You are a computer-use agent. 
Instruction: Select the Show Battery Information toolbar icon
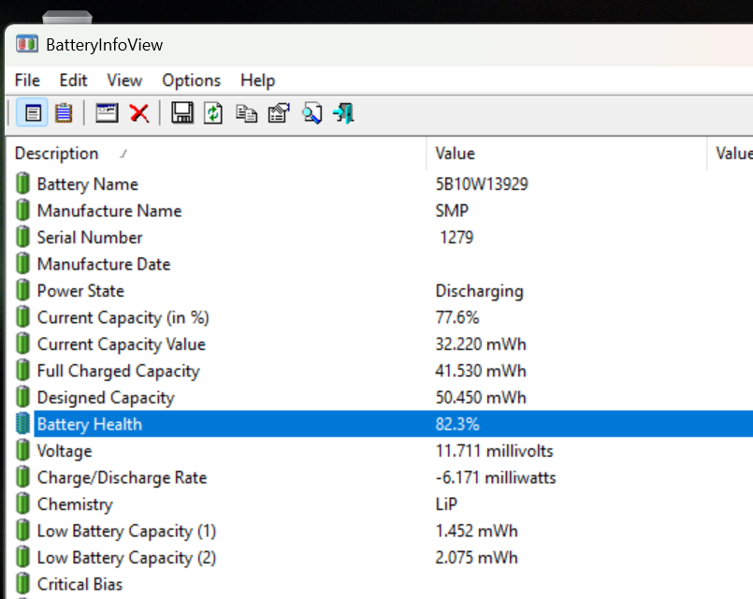click(33, 114)
